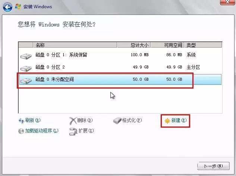Click the 安装 Windows title text

tap(38, 7)
